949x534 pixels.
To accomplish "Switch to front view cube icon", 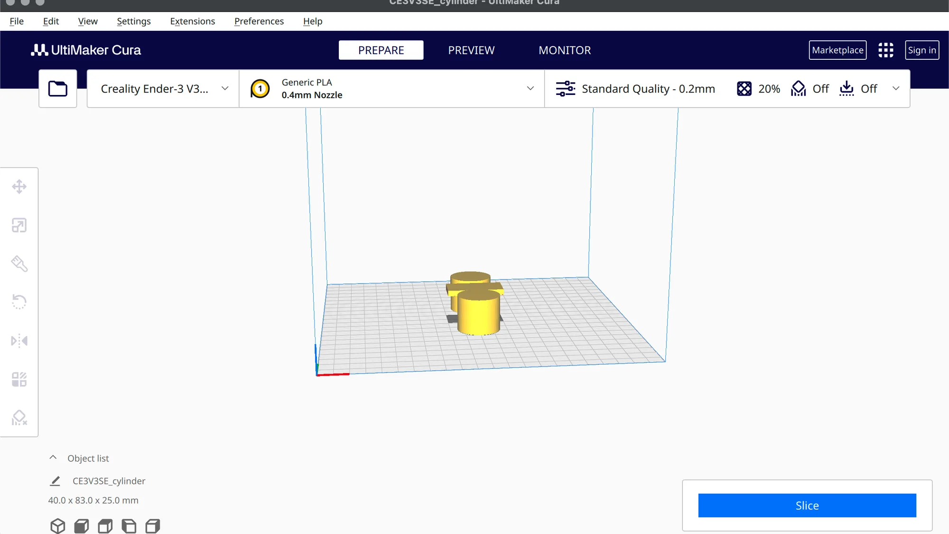I will tap(82, 526).
